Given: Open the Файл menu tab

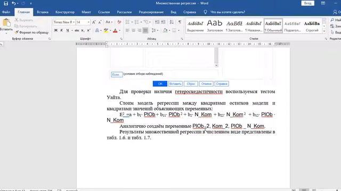Looking at the screenshot, I should 6,12.
